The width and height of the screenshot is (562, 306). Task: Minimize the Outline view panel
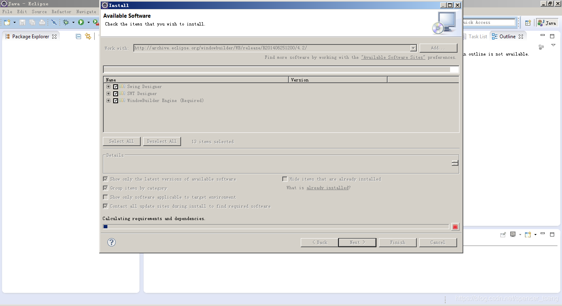point(543,36)
